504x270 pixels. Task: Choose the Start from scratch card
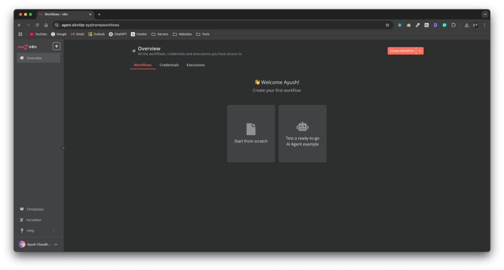coord(251,134)
